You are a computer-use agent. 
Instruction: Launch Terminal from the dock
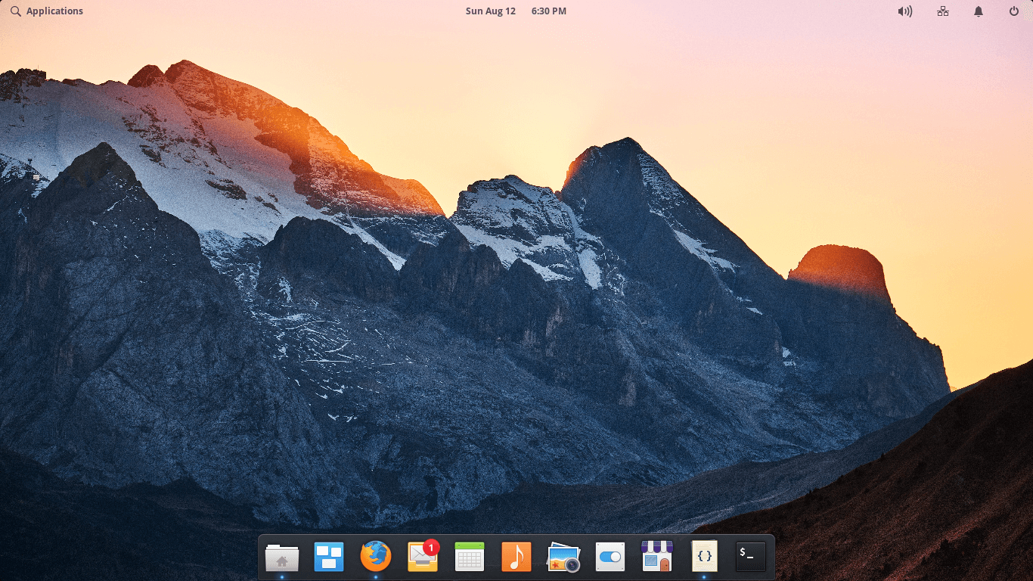click(x=751, y=557)
